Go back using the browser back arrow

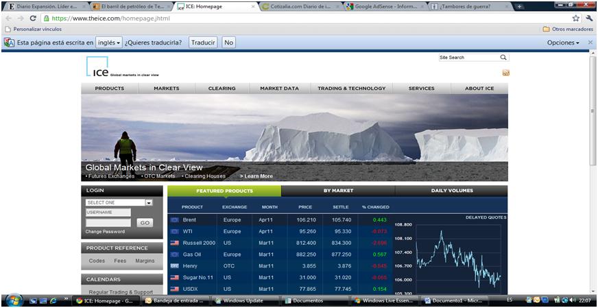pos(9,19)
